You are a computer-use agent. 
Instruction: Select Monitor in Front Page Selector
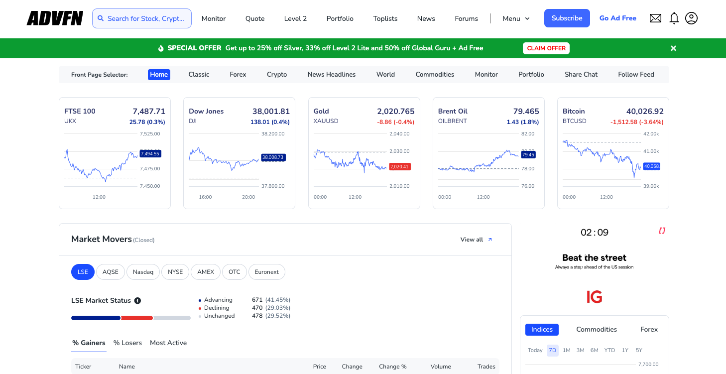486,74
